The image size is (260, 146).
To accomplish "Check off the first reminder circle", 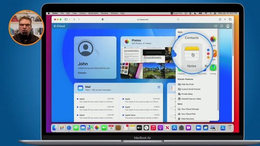I will 172,99.
